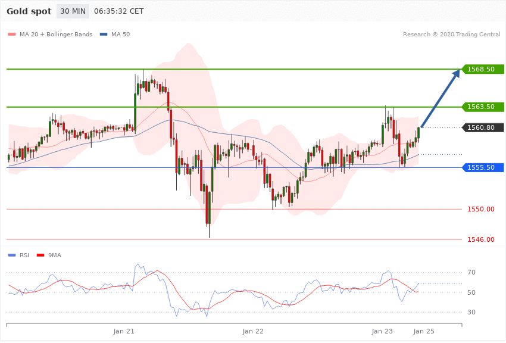Click the 1555.50 pivot price tag

pos(483,167)
